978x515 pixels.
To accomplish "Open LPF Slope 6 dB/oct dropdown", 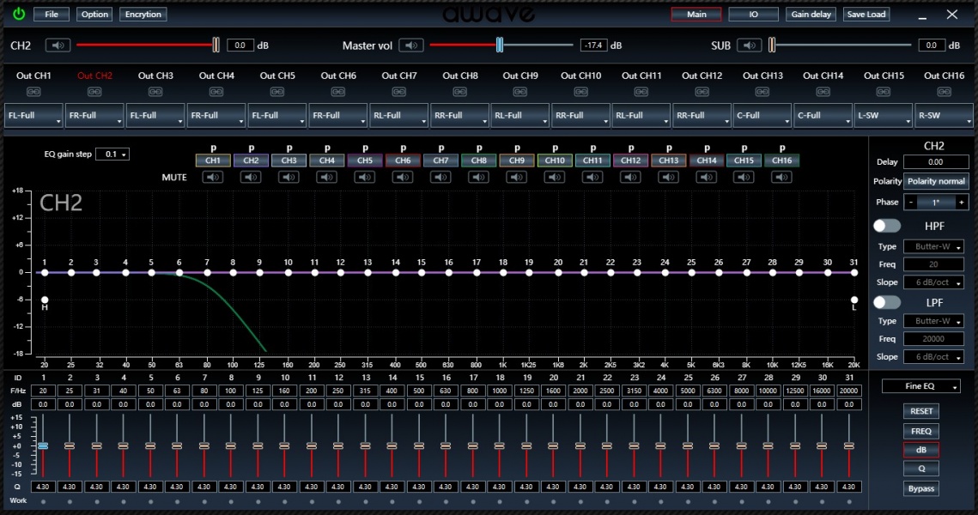I will point(933,356).
